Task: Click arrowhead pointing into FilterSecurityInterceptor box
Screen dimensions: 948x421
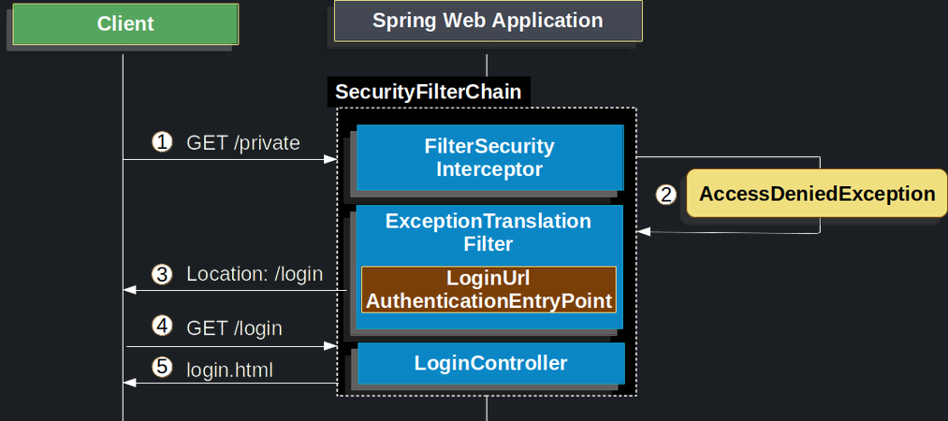Action: 330,160
